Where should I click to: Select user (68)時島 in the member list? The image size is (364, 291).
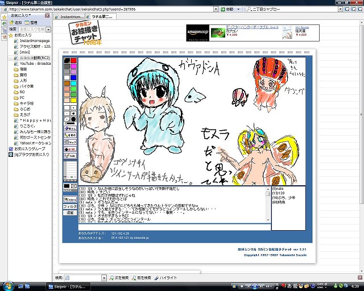(279, 202)
